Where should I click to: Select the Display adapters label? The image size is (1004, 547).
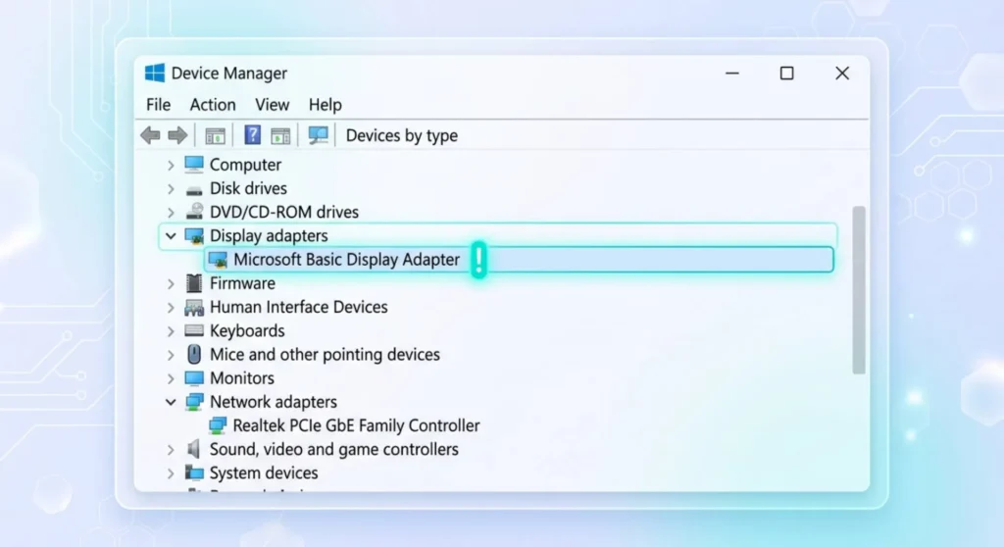pyautogui.click(x=269, y=235)
